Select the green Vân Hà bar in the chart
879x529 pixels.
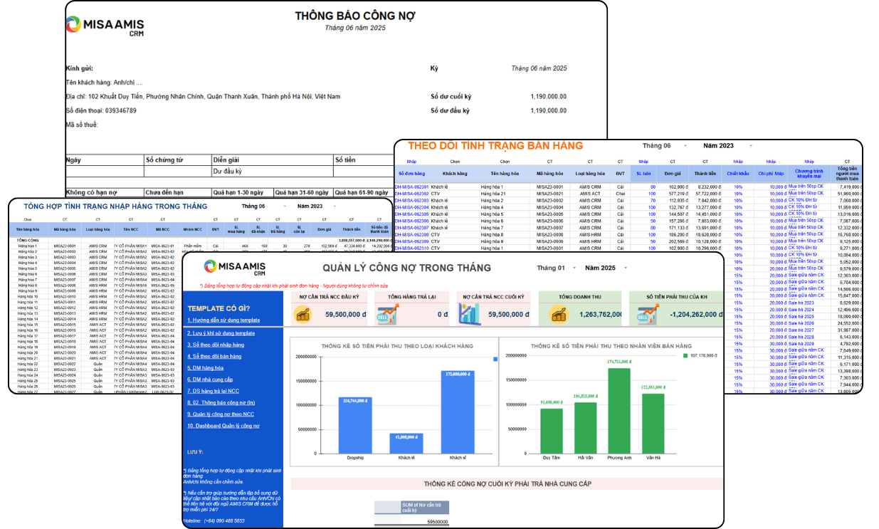[652, 424]
